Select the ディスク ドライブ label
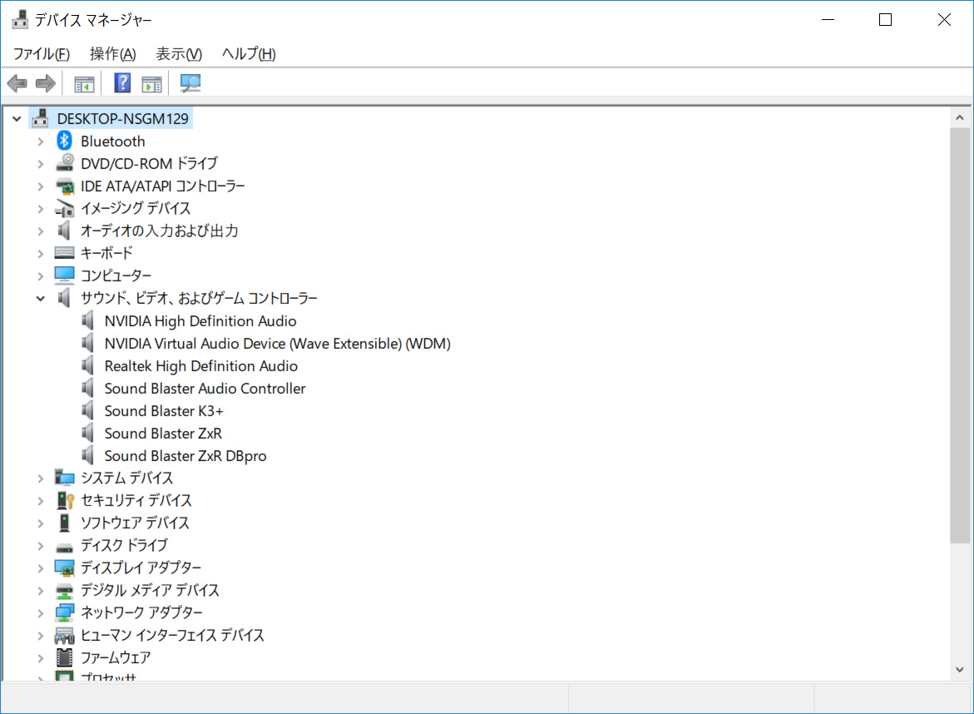 (x=124, y=545)
